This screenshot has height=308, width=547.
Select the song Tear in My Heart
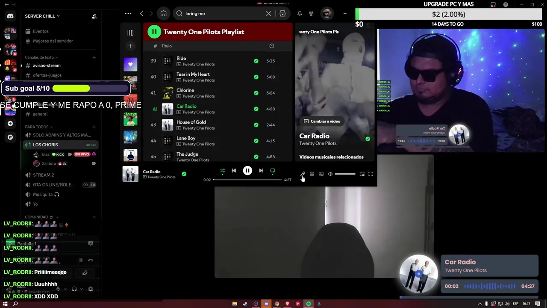pyautogui.click(x=193, y=74)
